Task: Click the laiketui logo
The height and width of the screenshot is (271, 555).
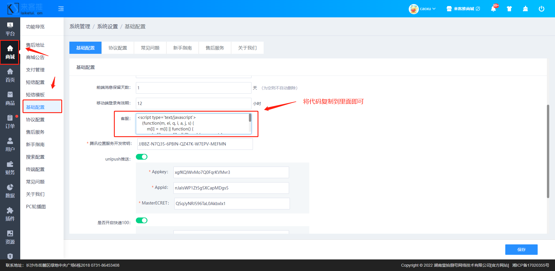Action: [x=25, y=9]
